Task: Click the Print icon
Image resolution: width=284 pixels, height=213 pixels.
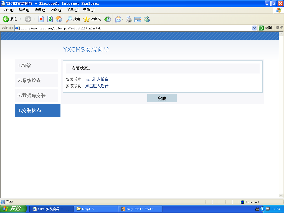Action: pos(129,19)
